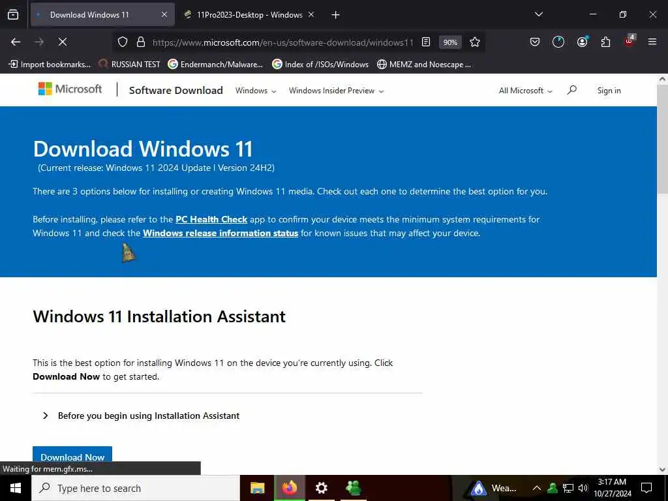The height and width of the screenshot is (501, 668).
Task: Open the extensions puzzle icon
Action: pos(605,42)
